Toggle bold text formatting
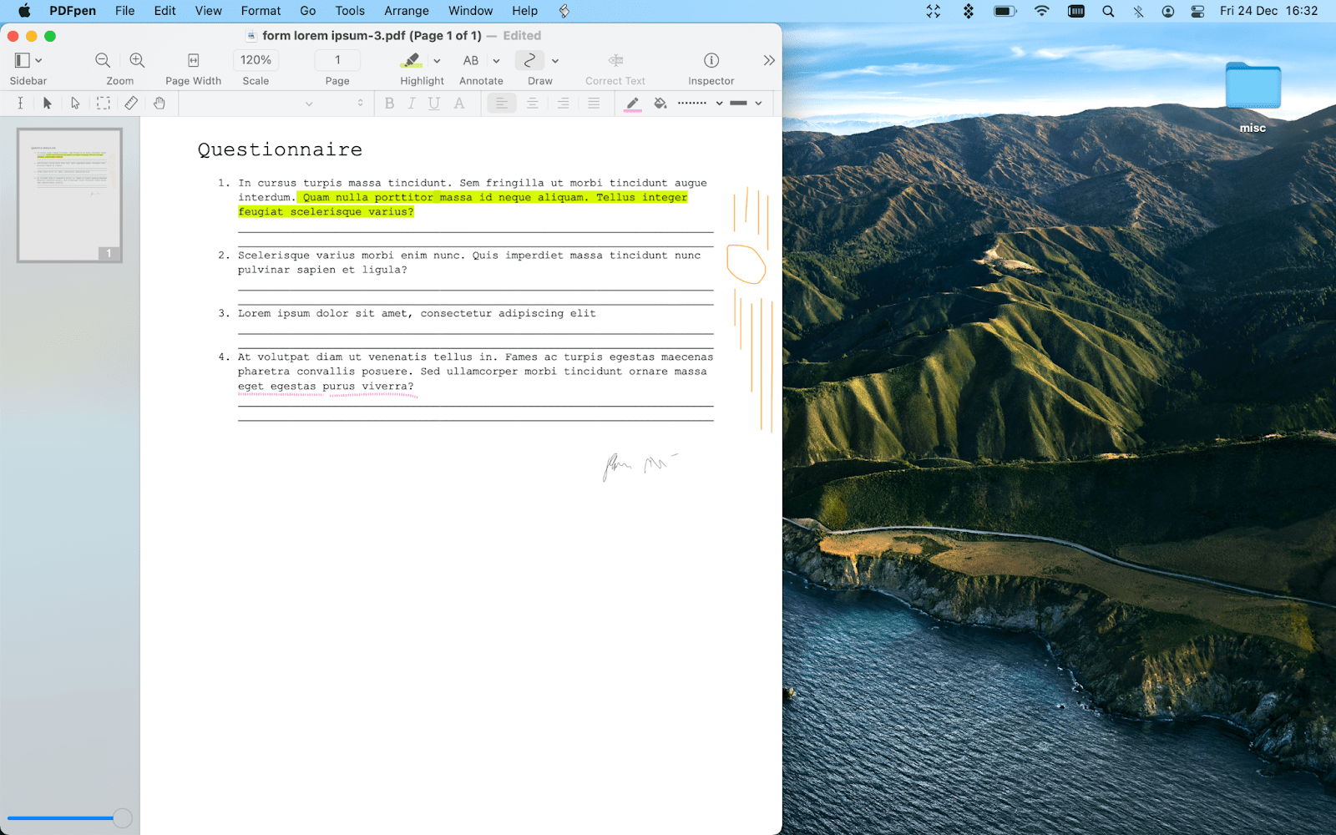The width and height of the screenshot is (1336, 835). pos(389,103)
